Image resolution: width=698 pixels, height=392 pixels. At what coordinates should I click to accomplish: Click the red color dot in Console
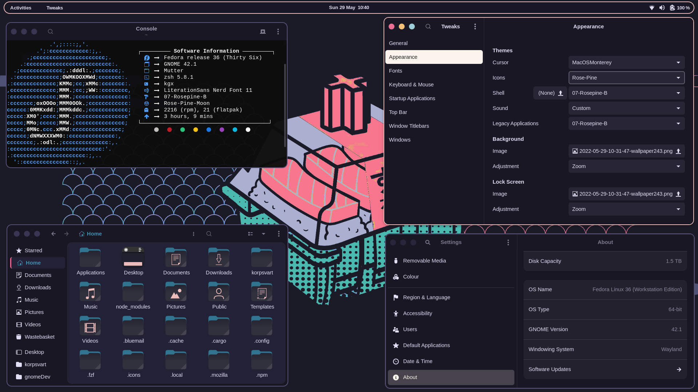(169, 130)
